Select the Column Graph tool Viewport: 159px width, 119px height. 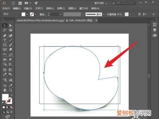click(10, 80)
